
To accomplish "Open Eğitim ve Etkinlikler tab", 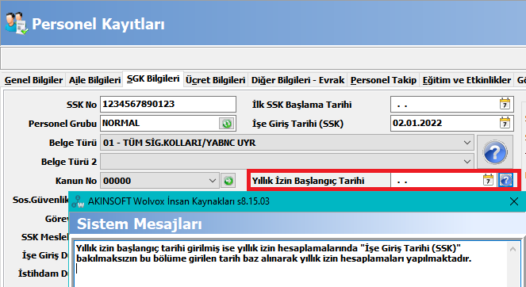I will 466,80.
